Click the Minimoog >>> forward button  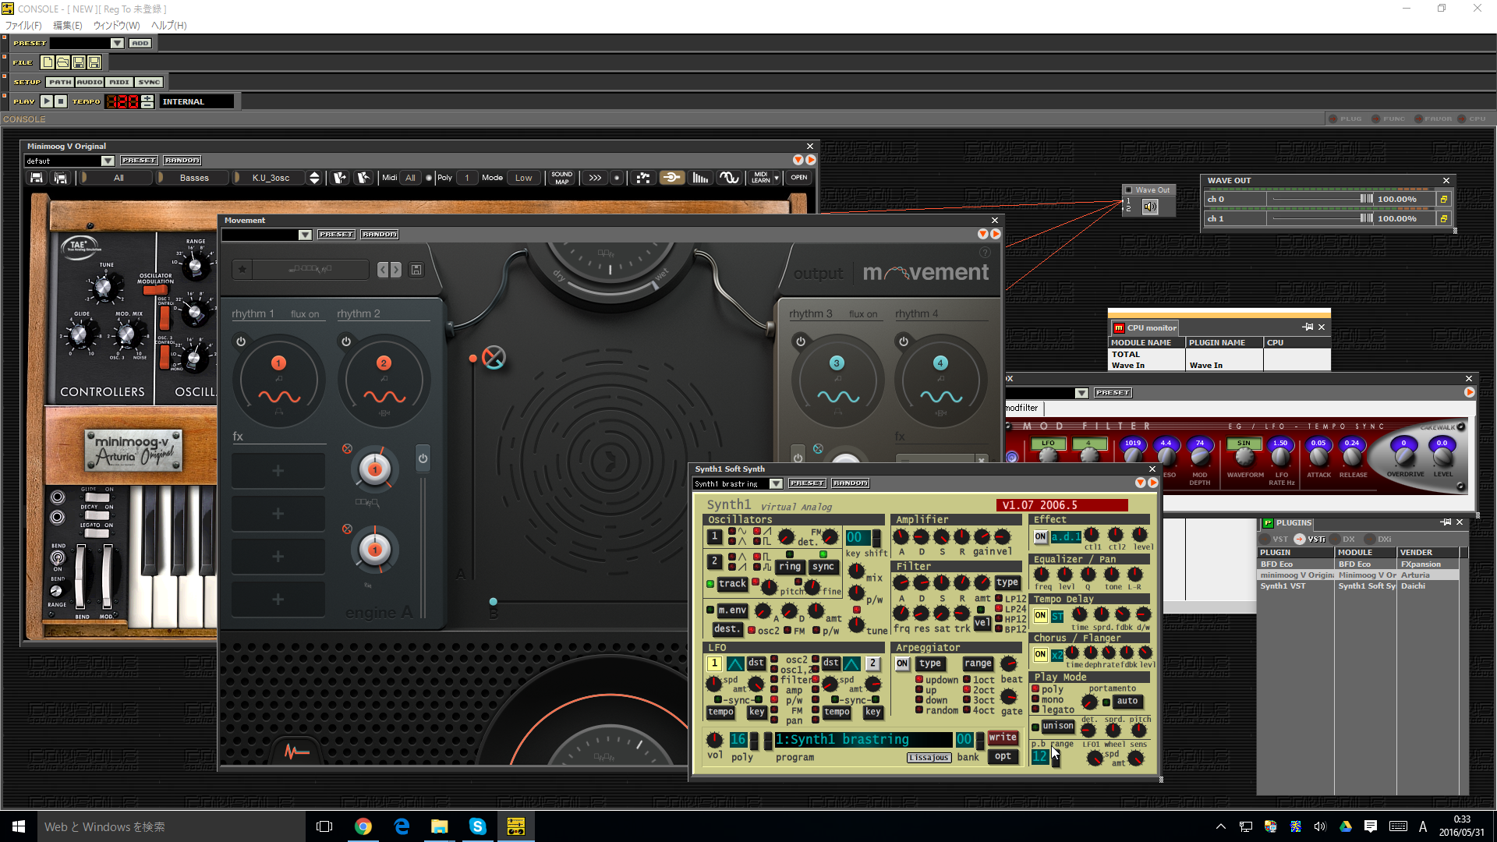[595, 178]
